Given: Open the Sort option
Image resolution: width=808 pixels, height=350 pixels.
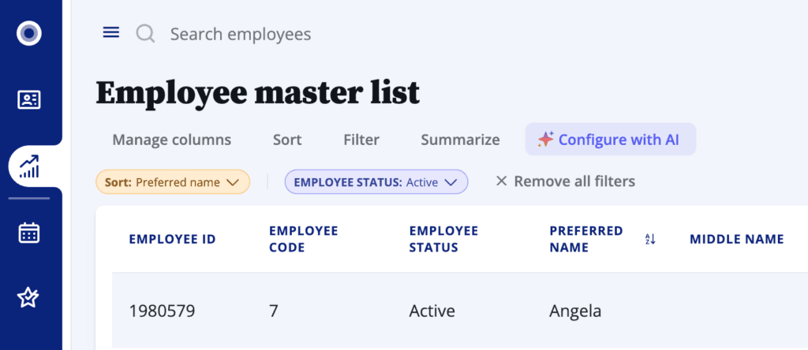Looking at the screenshot, I should click(287, 140).
